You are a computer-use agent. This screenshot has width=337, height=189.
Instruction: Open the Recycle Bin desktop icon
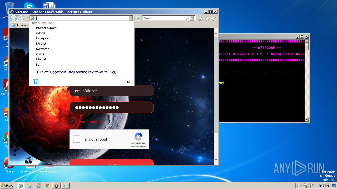6,10
